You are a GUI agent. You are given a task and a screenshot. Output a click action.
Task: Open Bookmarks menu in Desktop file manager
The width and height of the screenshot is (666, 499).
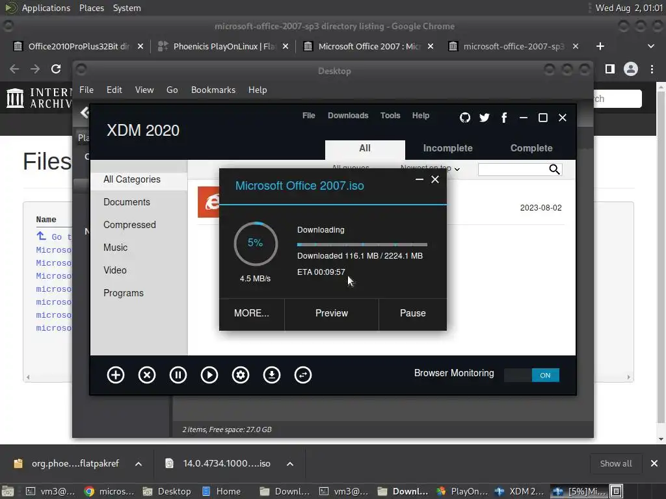tap(213, 90)
